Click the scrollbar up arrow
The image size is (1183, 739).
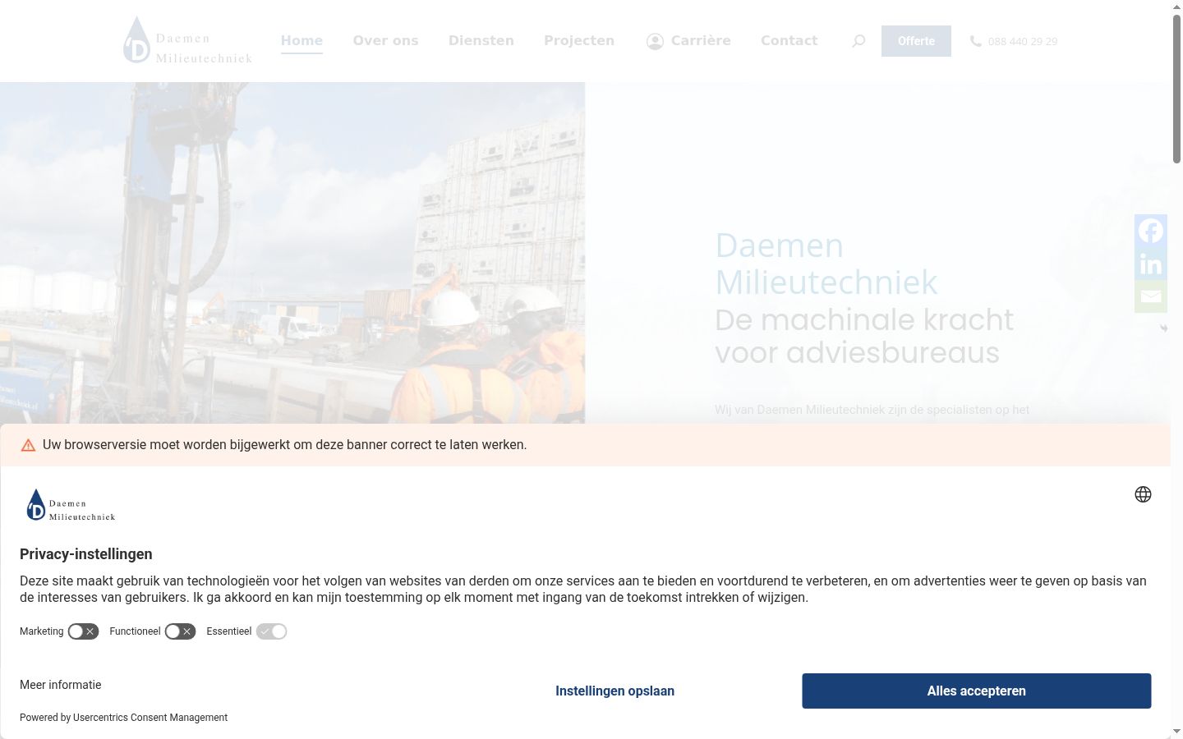[x=1176, y=7]
